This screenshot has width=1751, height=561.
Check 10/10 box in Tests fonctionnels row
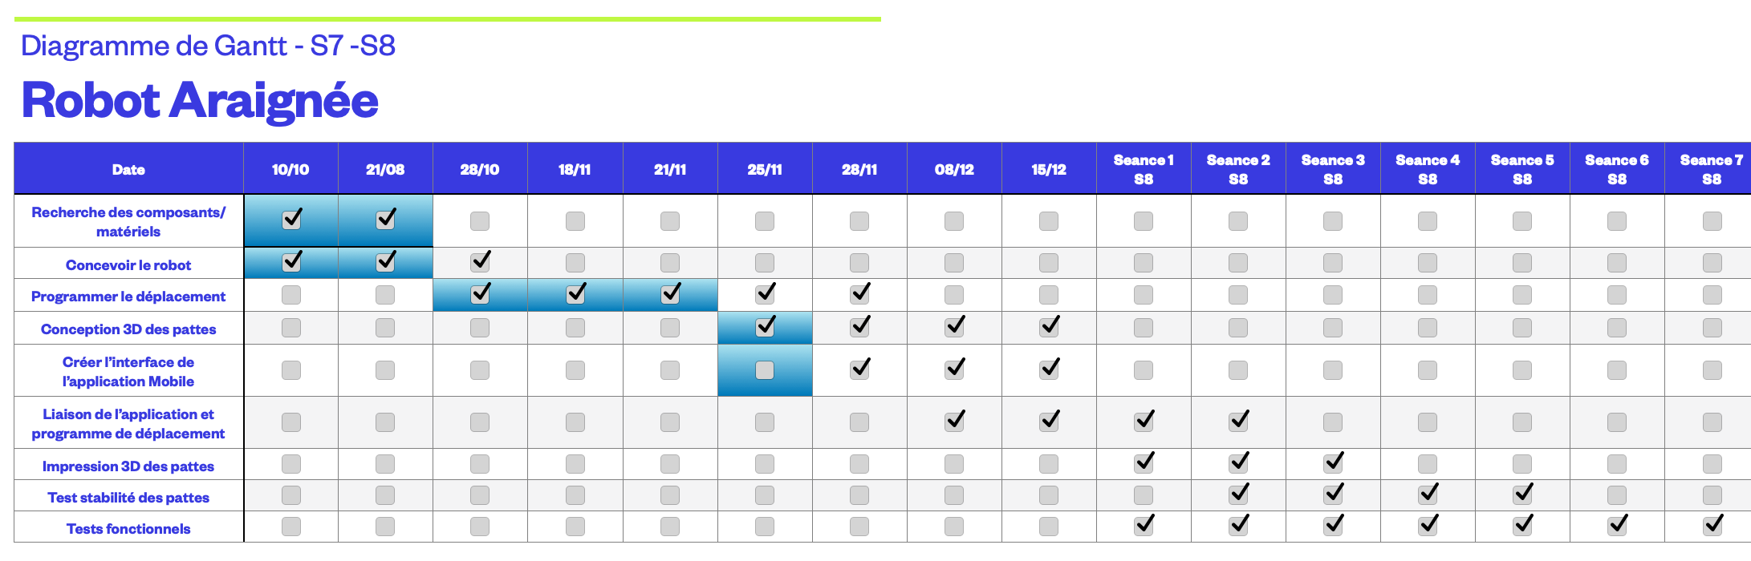[291, 527]
